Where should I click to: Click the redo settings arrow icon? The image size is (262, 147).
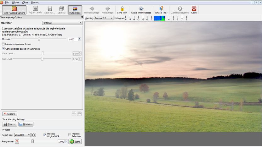pos(79,114)
